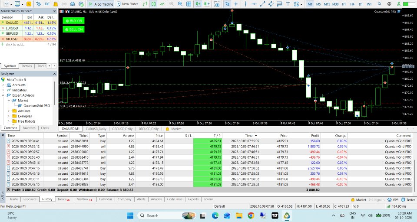Select the Fibonacci retracement tool
The width and height of the screenshot is (417, 222).
(279, 4)
